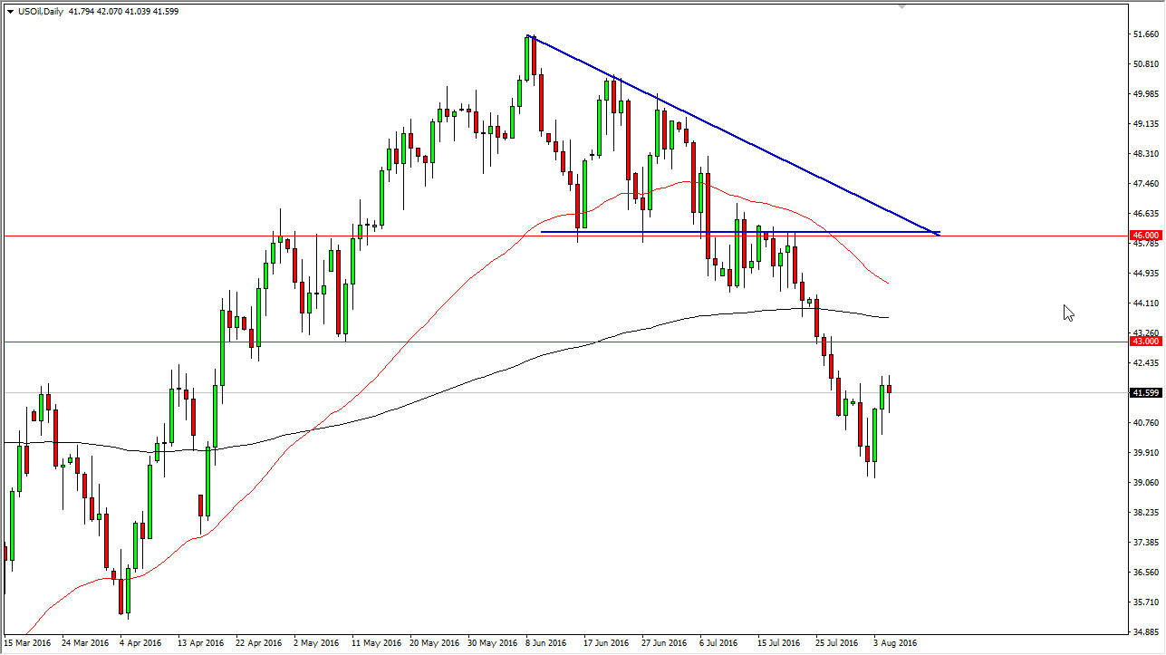The image size is (1166, 655).
Task: Click the "3 Aug 2016" date label
Action: pos(895,642)
